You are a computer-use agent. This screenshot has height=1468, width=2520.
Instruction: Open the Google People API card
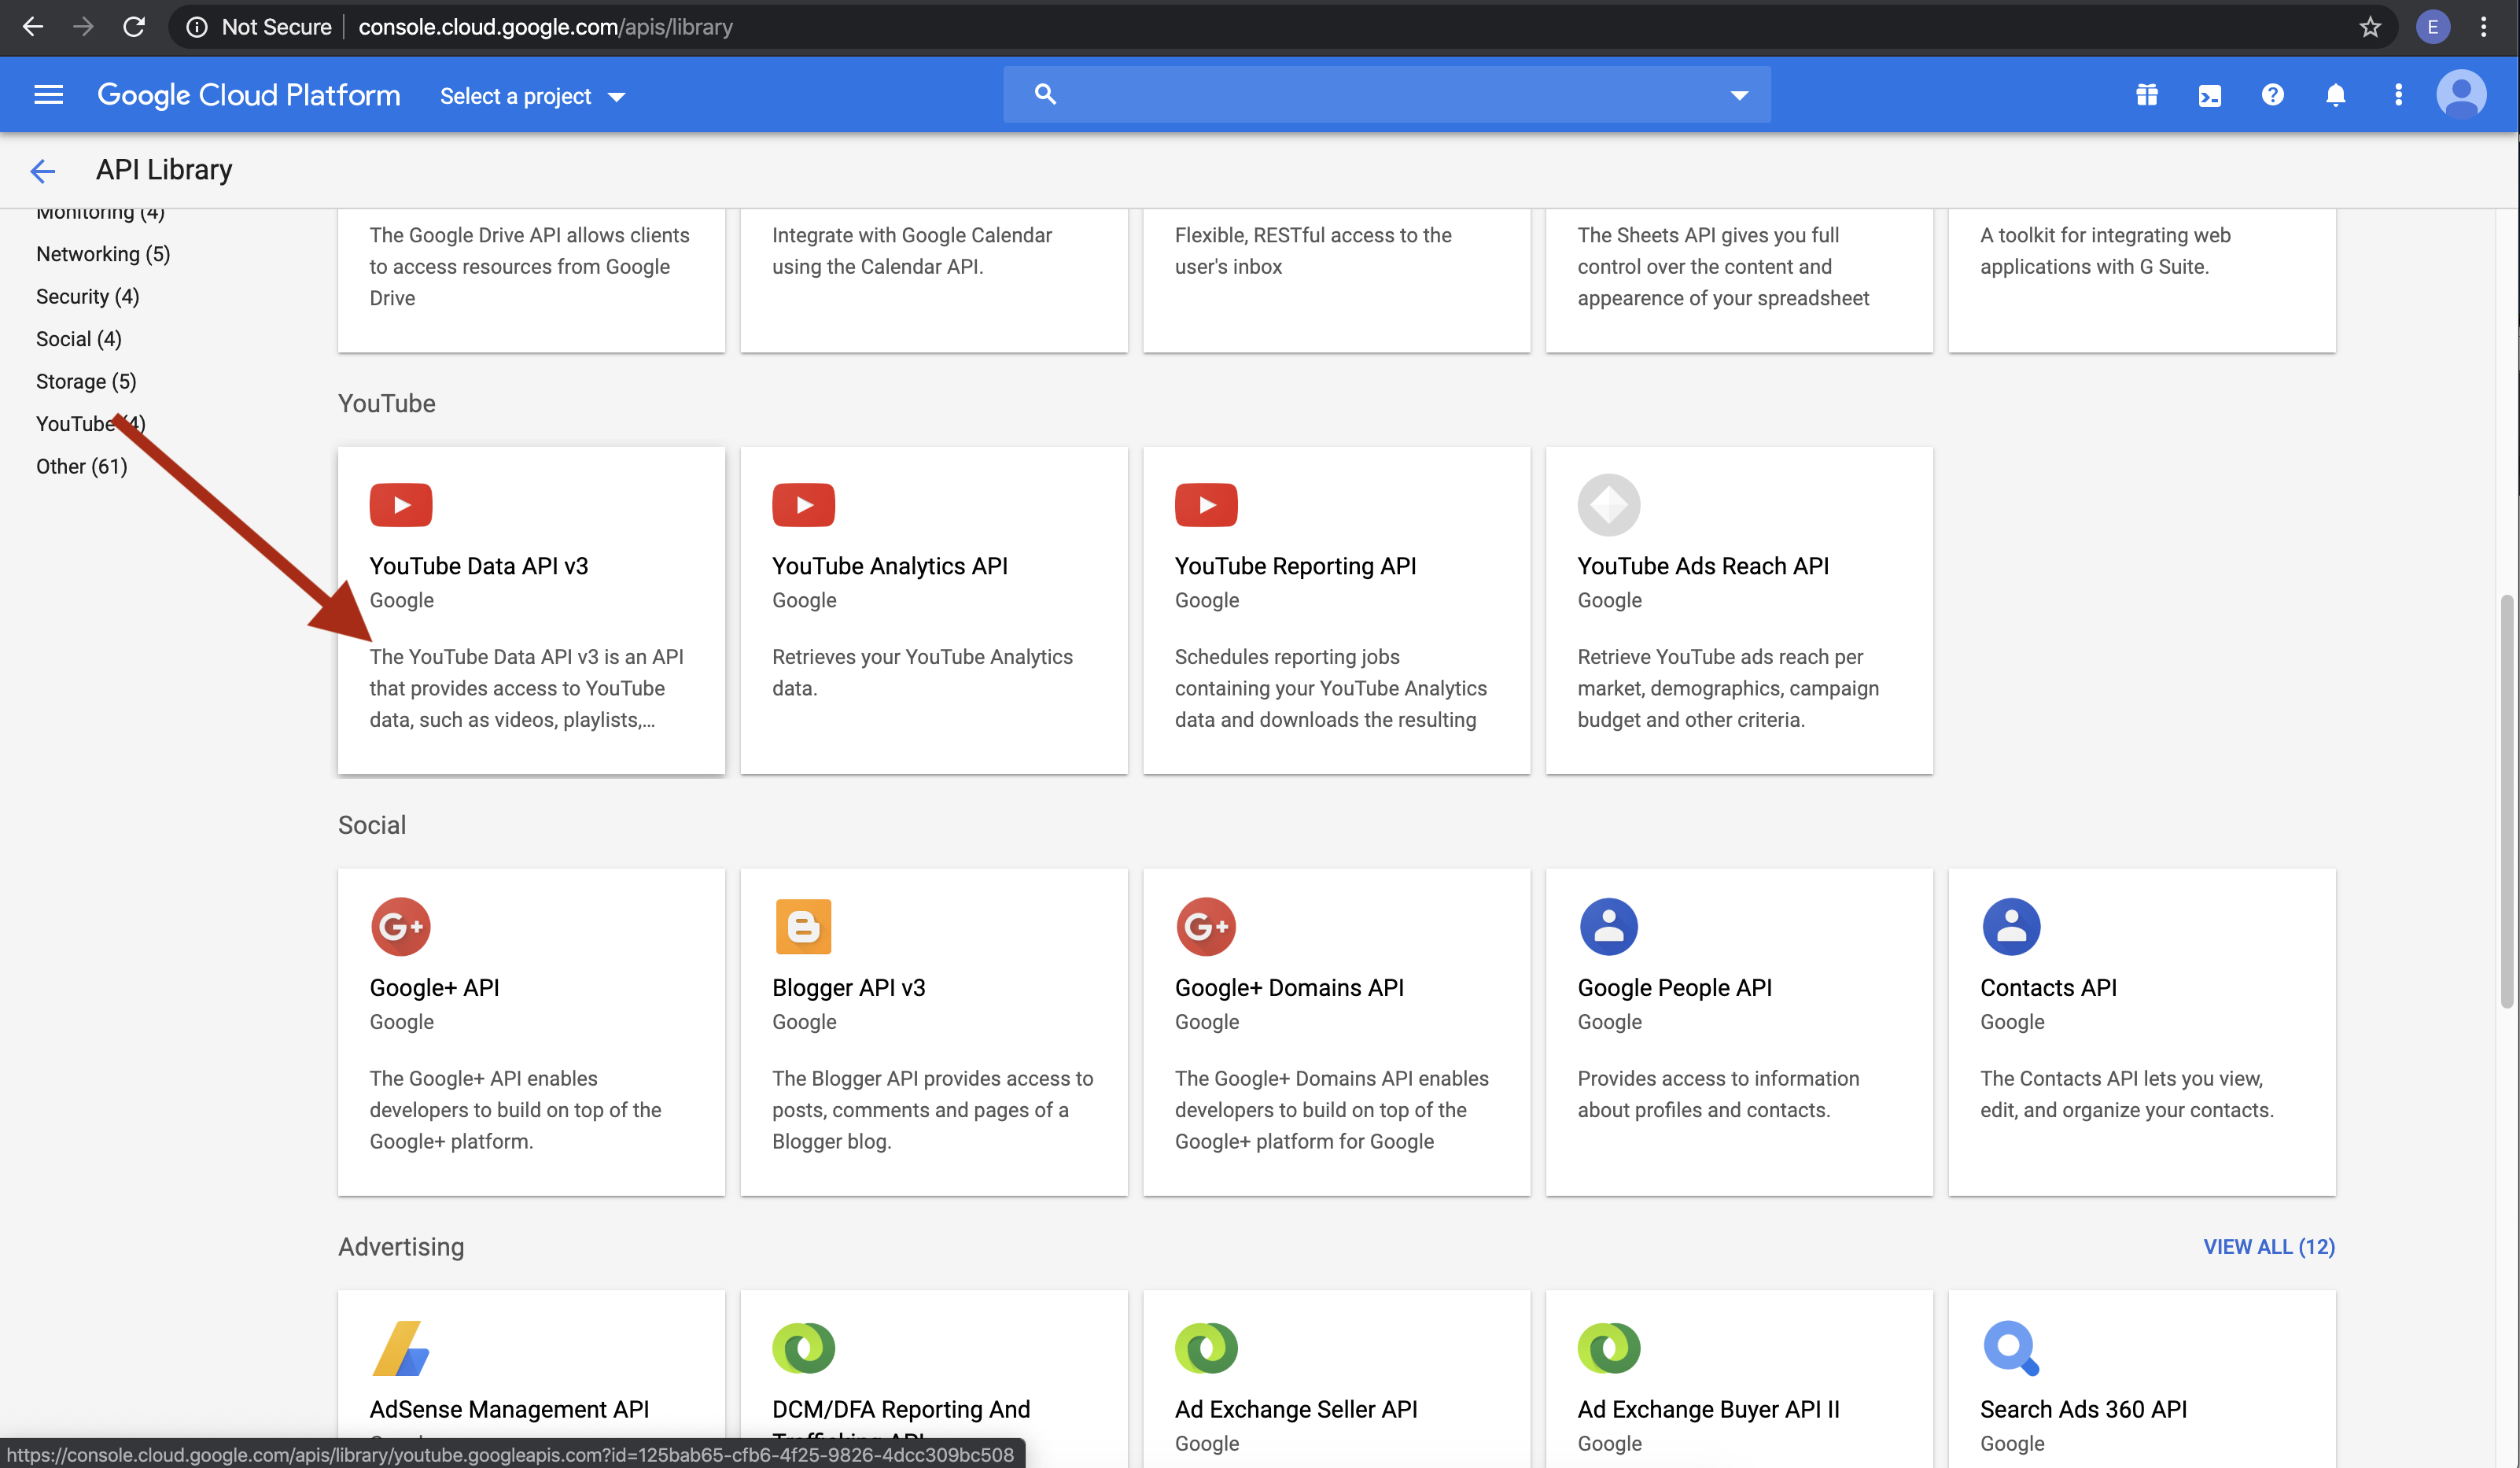[x=1738, y=1030]
